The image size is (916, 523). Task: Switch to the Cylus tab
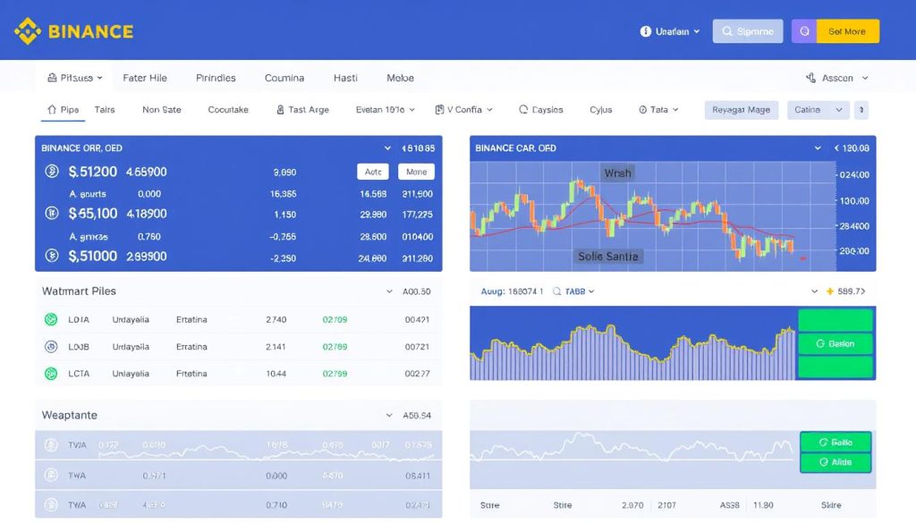pos(600,110)
